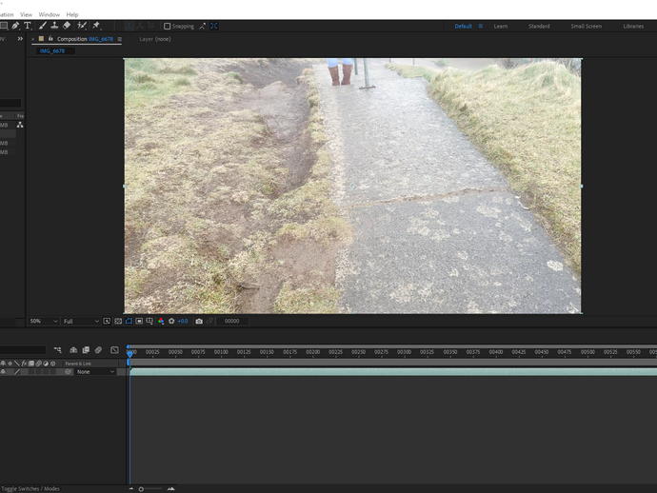Switch to the Layer (none) tab
The image size is (657, 493).
click(x=155, y=39)
